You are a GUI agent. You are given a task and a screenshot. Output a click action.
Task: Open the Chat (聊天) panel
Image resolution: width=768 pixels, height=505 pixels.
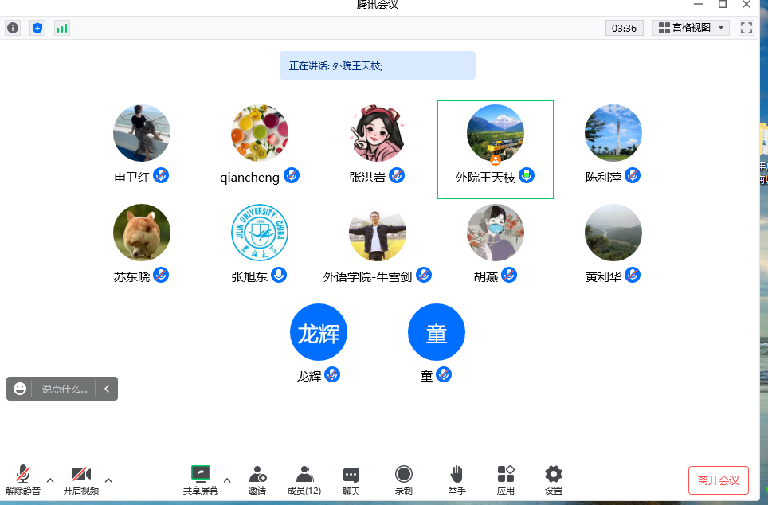click(x=351, y=480)
